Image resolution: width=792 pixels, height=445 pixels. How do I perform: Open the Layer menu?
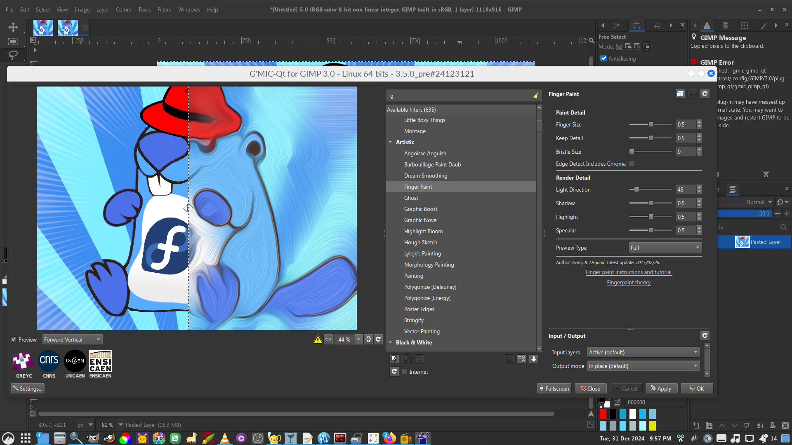(103, 9)
